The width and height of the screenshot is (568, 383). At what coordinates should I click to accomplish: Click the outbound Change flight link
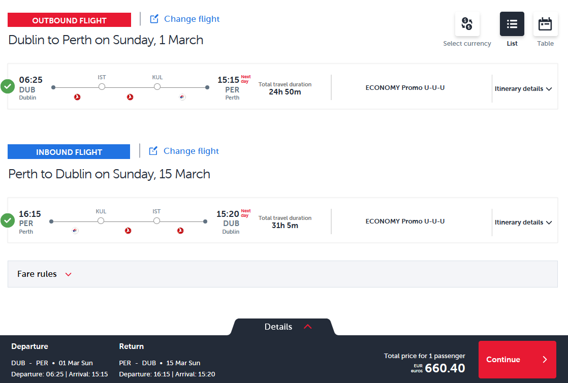tap(192, 19)
